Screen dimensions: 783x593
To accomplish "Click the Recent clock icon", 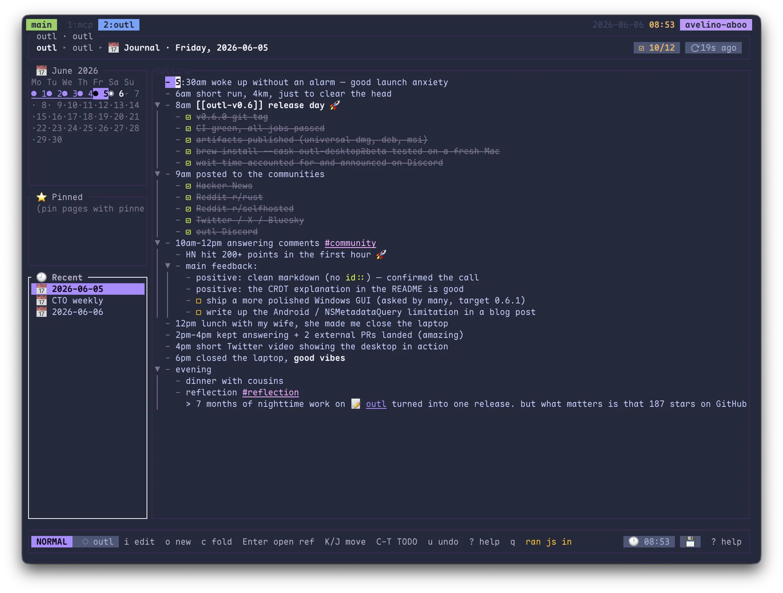I will pos(42,277).
